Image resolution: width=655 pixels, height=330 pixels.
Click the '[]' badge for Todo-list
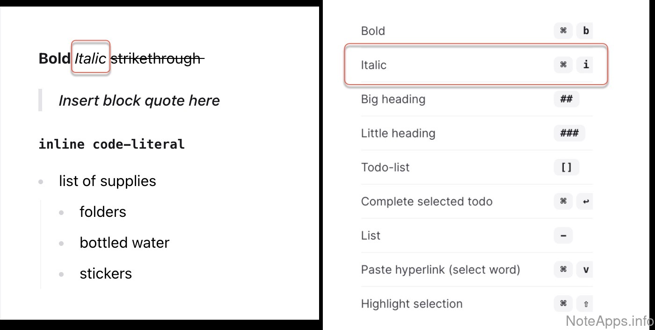pyautogui.click(x=566, y=167)
